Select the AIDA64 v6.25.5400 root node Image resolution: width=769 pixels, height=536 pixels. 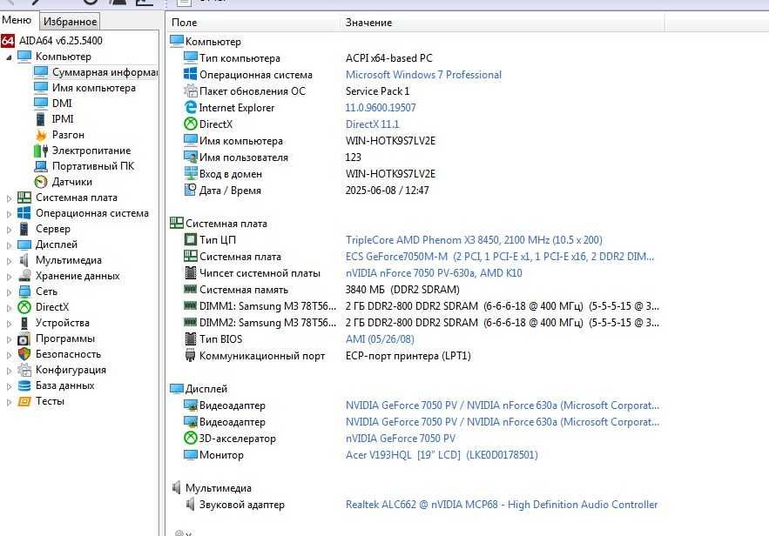[x=60, y=41]
